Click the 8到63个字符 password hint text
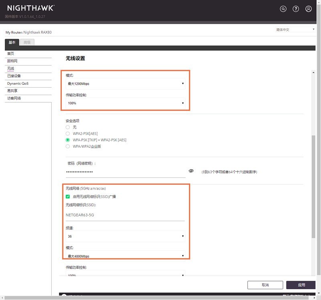This screenshot has width=321, height=300. [x=229, y=172]
